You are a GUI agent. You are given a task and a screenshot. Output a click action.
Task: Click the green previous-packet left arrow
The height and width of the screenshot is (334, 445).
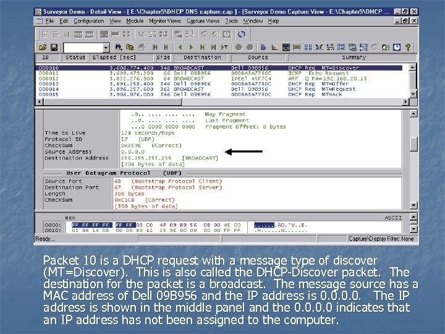click(180, 47)
